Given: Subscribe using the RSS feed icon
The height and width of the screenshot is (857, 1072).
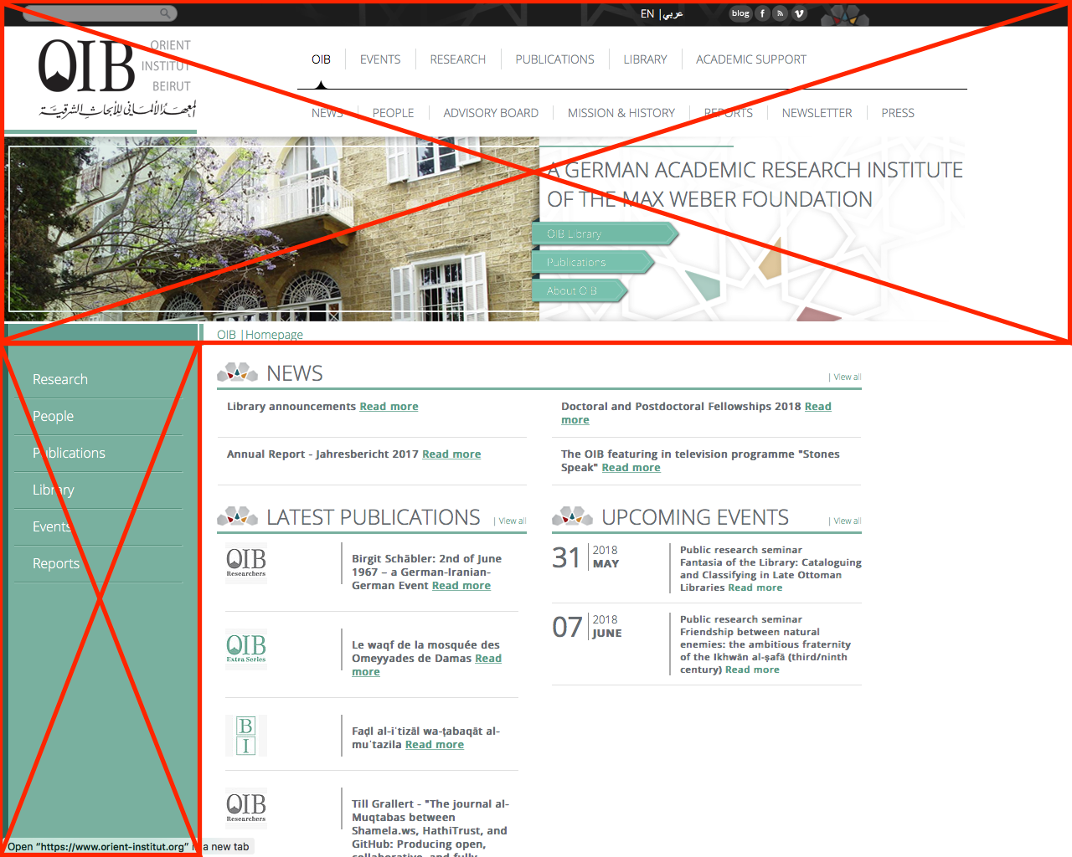Looking at the screenshot, I should (x=780, y=13).
